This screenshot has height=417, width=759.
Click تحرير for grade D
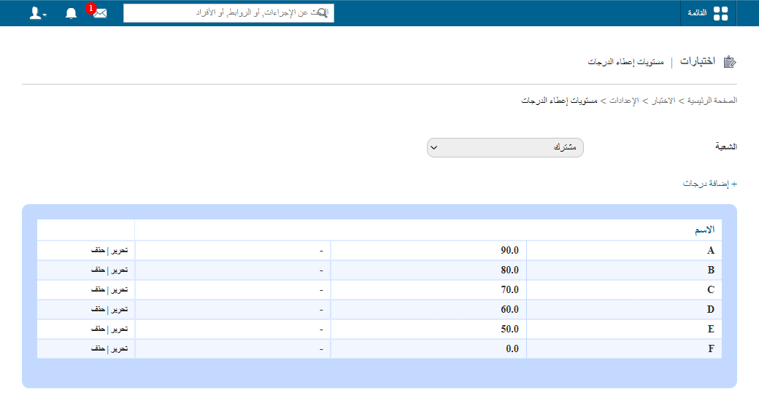(x=119, y=309)
